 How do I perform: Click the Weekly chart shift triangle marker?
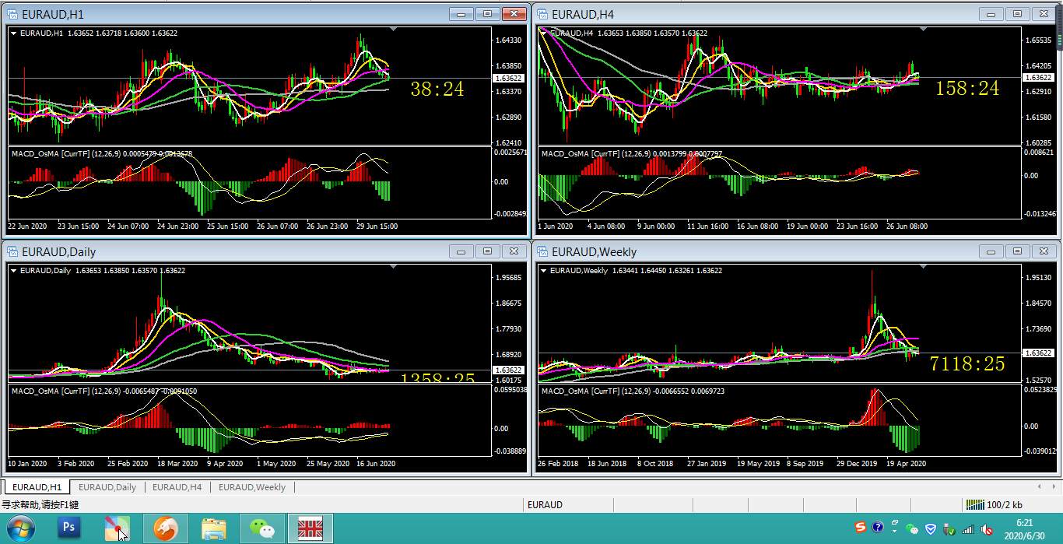point(924,266)
